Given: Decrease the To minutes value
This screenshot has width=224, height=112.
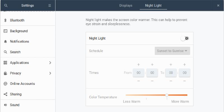Looking at the screenshot, I should click(185, 81).
